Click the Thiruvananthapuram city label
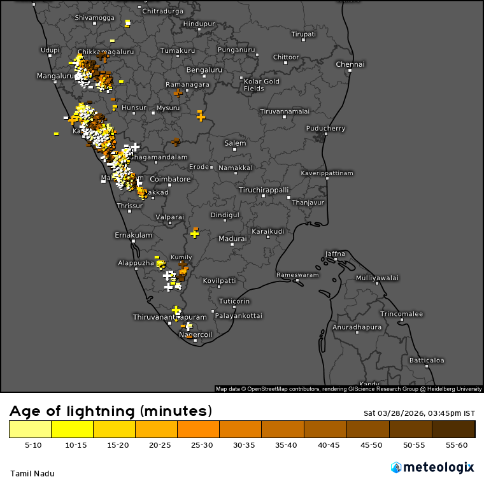The width and height of the screenshot is (484, 484). point(170,317)
